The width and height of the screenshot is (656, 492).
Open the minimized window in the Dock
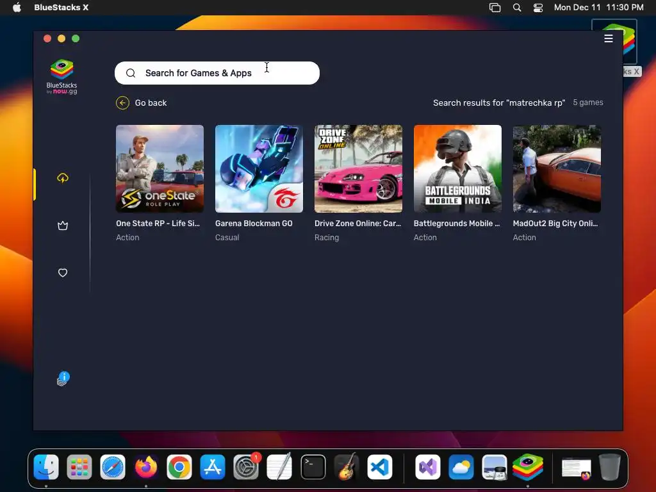click(576, 468)
